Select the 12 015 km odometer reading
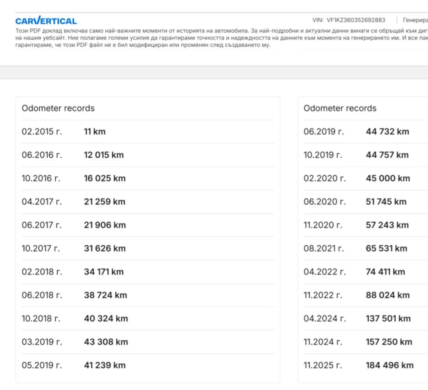 coord(104,155)
